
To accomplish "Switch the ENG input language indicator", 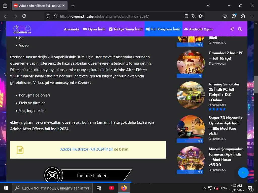I will pyautogui.click(x=224, y=188).
